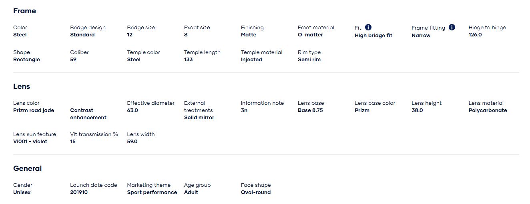Click the info icon beside Frame fitting
Viewport: 530px width, 204px height.
point(452,27)
